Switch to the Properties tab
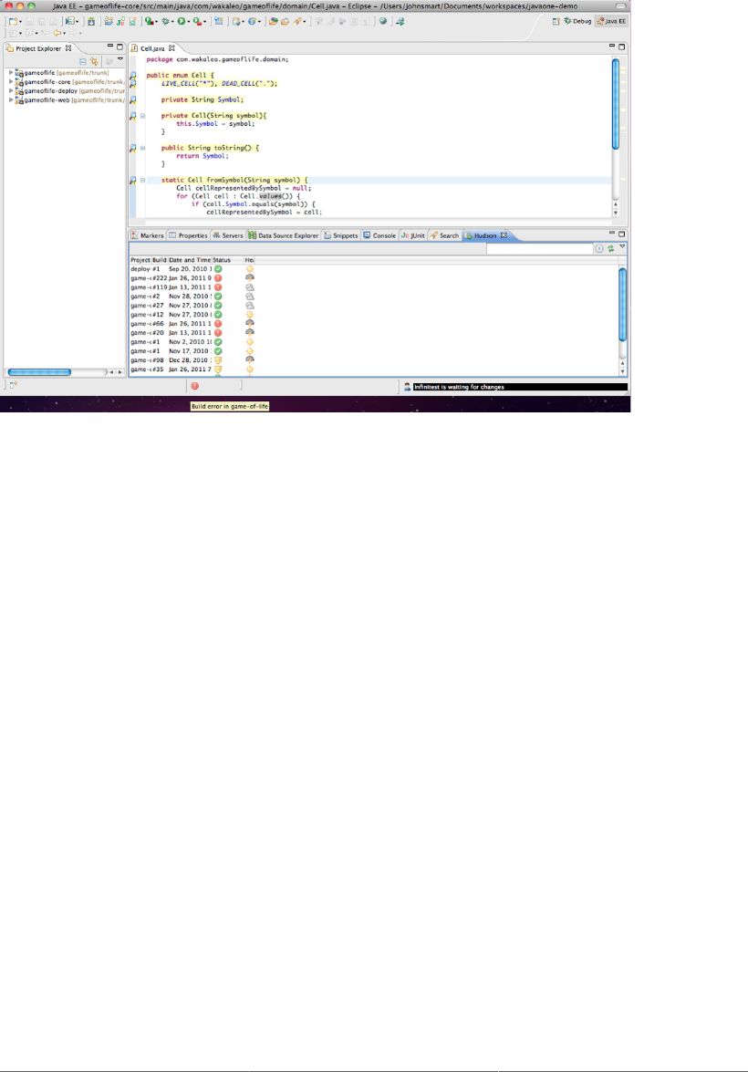This screenshot has height=1072, width=748. click(188, 235)
